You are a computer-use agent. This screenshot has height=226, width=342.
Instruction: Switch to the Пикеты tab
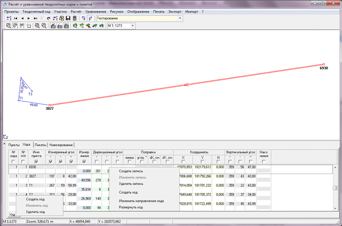point(40,145)
